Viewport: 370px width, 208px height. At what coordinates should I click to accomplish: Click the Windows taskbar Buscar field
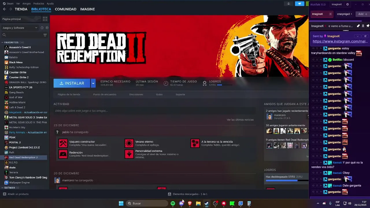pos(147,203)
